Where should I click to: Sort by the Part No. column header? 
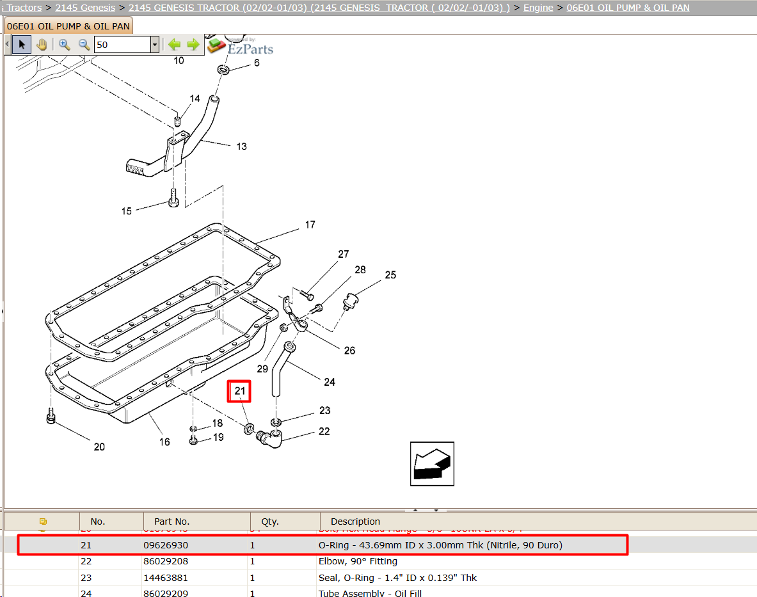click(x=196, y=521)
